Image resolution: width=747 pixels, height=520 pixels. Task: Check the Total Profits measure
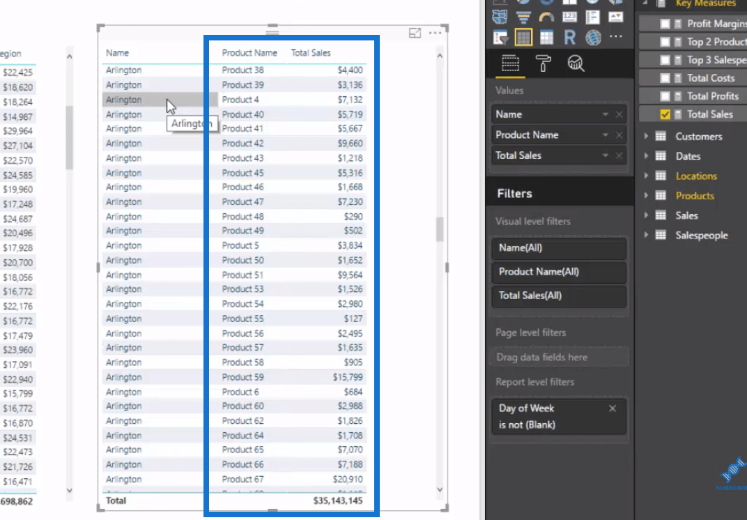coord(665,96)
